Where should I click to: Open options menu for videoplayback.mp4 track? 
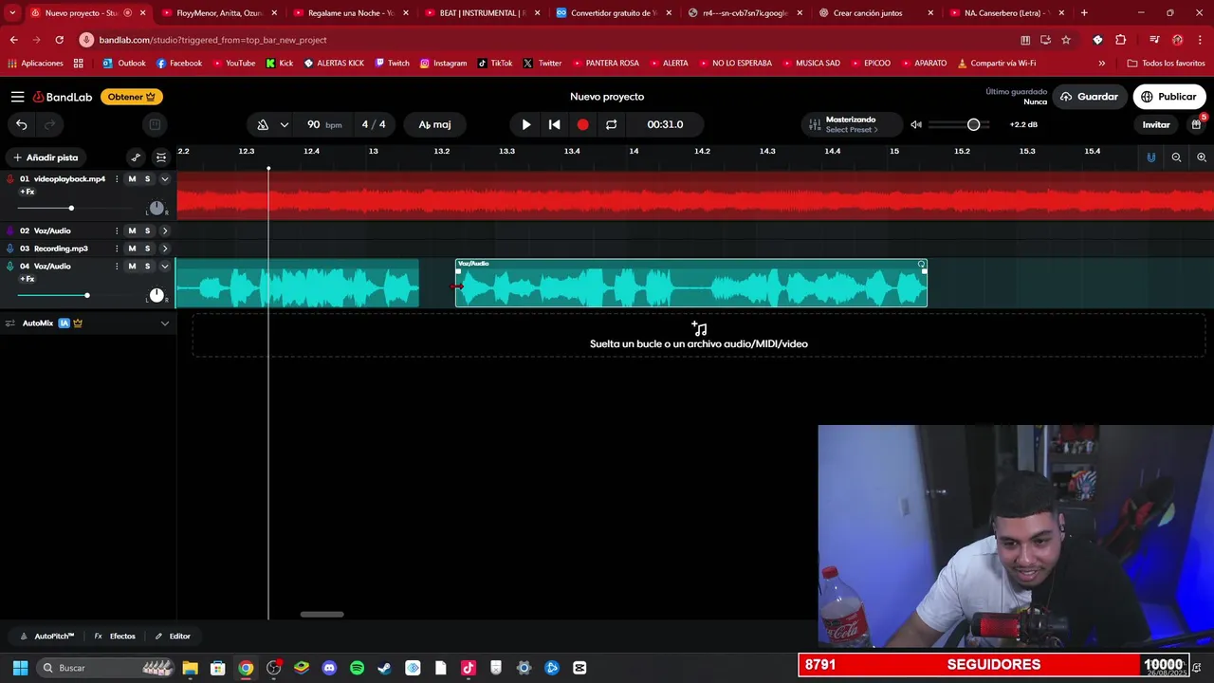[117, 179]
